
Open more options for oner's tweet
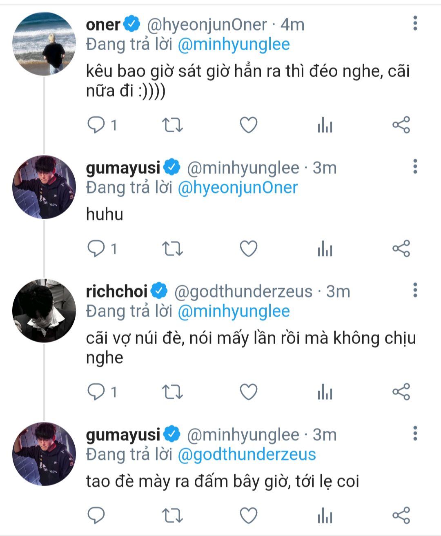[415, 24]
